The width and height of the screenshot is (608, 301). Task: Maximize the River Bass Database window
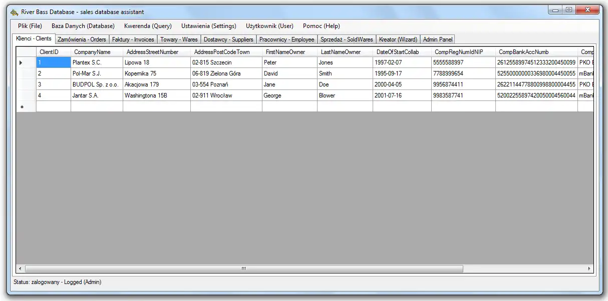(x=569, y=9)
